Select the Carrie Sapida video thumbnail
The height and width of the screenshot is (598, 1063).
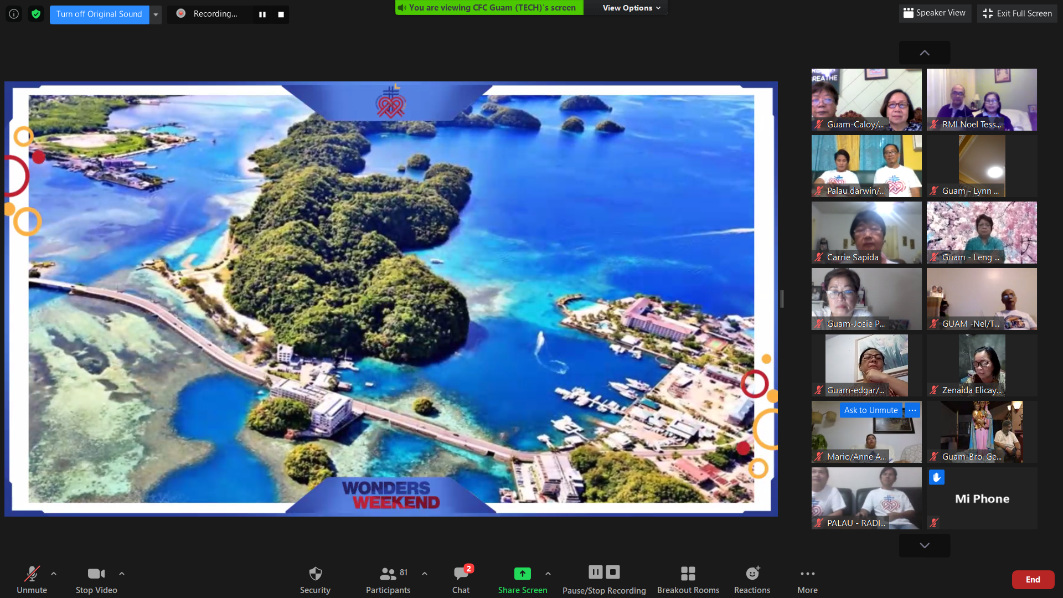866,233
